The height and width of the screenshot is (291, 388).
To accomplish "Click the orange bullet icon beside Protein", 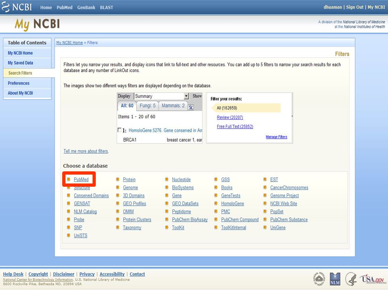I will pyautogui.click(x=118, y=179).
